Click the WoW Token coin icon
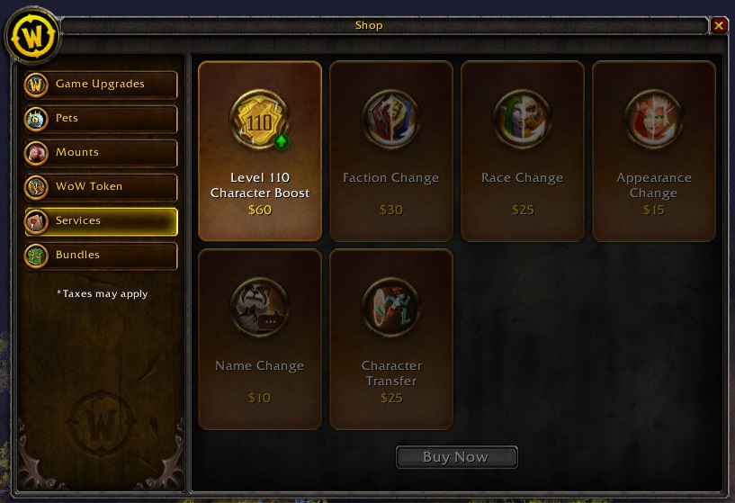Image resolution: width=735 pixels, height=503 pixels. (36, 187)
